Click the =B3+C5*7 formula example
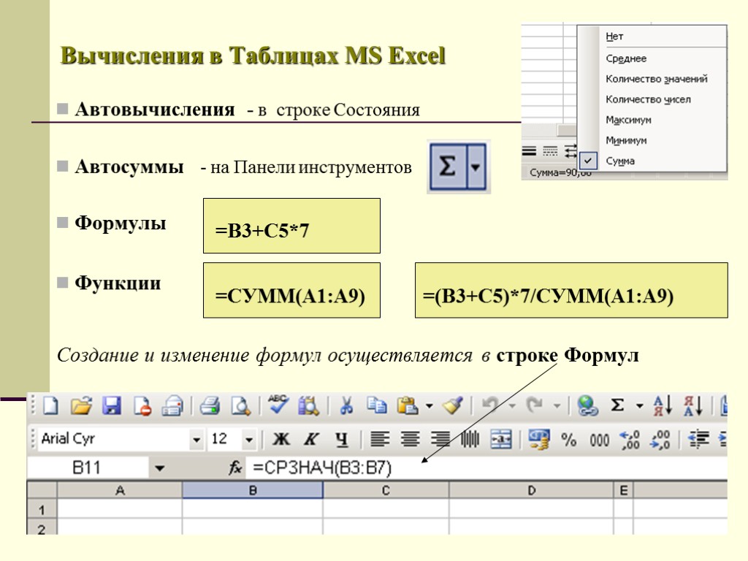 [291, 226]
